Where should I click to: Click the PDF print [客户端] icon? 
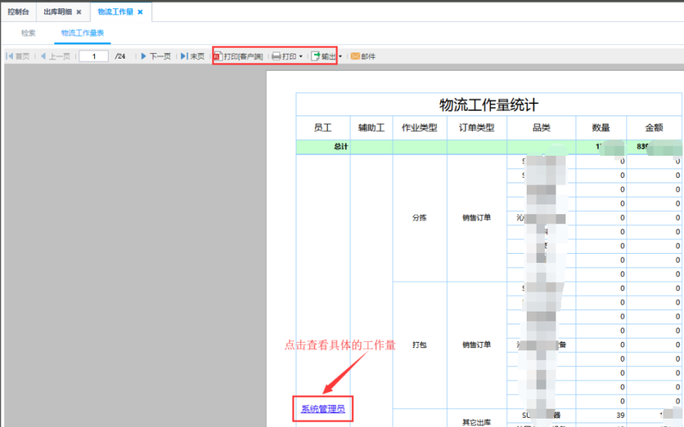point(218,56)
